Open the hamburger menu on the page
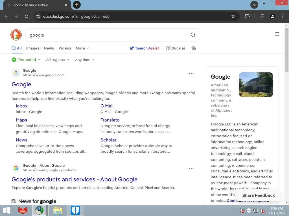This screenshot has width=289, height=216. 277,34
